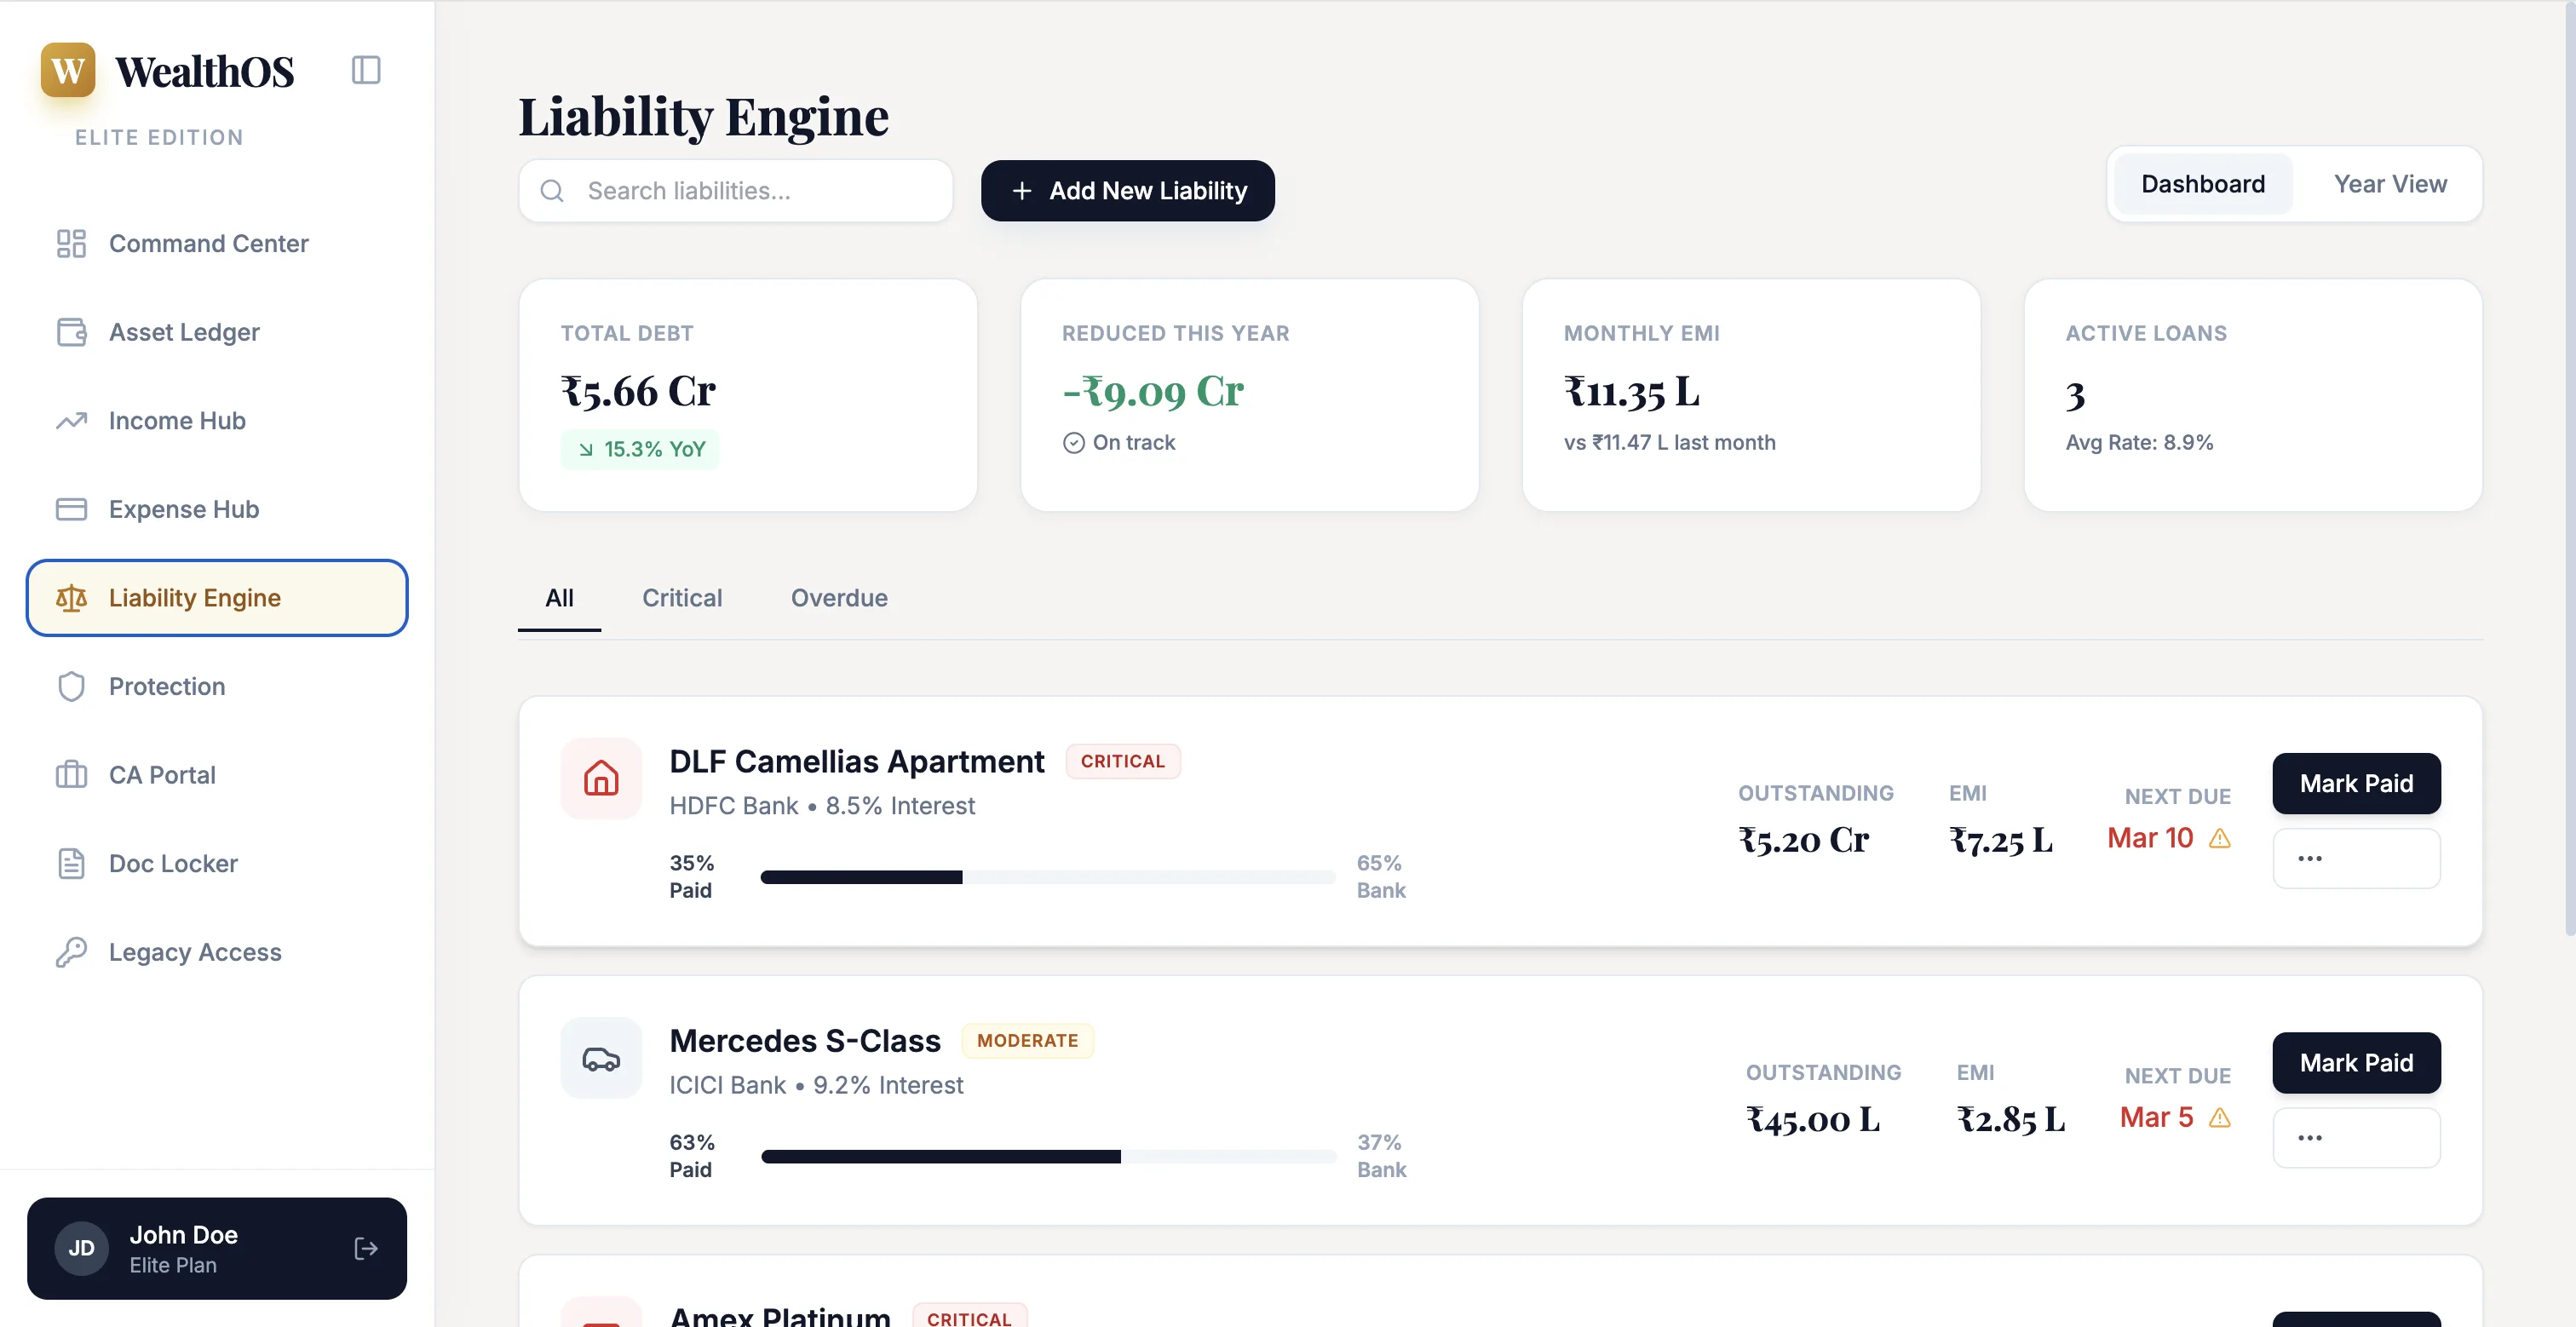Open the Total Debt ₹5.66 Cr card
Image resolution: width=2576 pixels, height=1327 pixels.
(748, 395)
